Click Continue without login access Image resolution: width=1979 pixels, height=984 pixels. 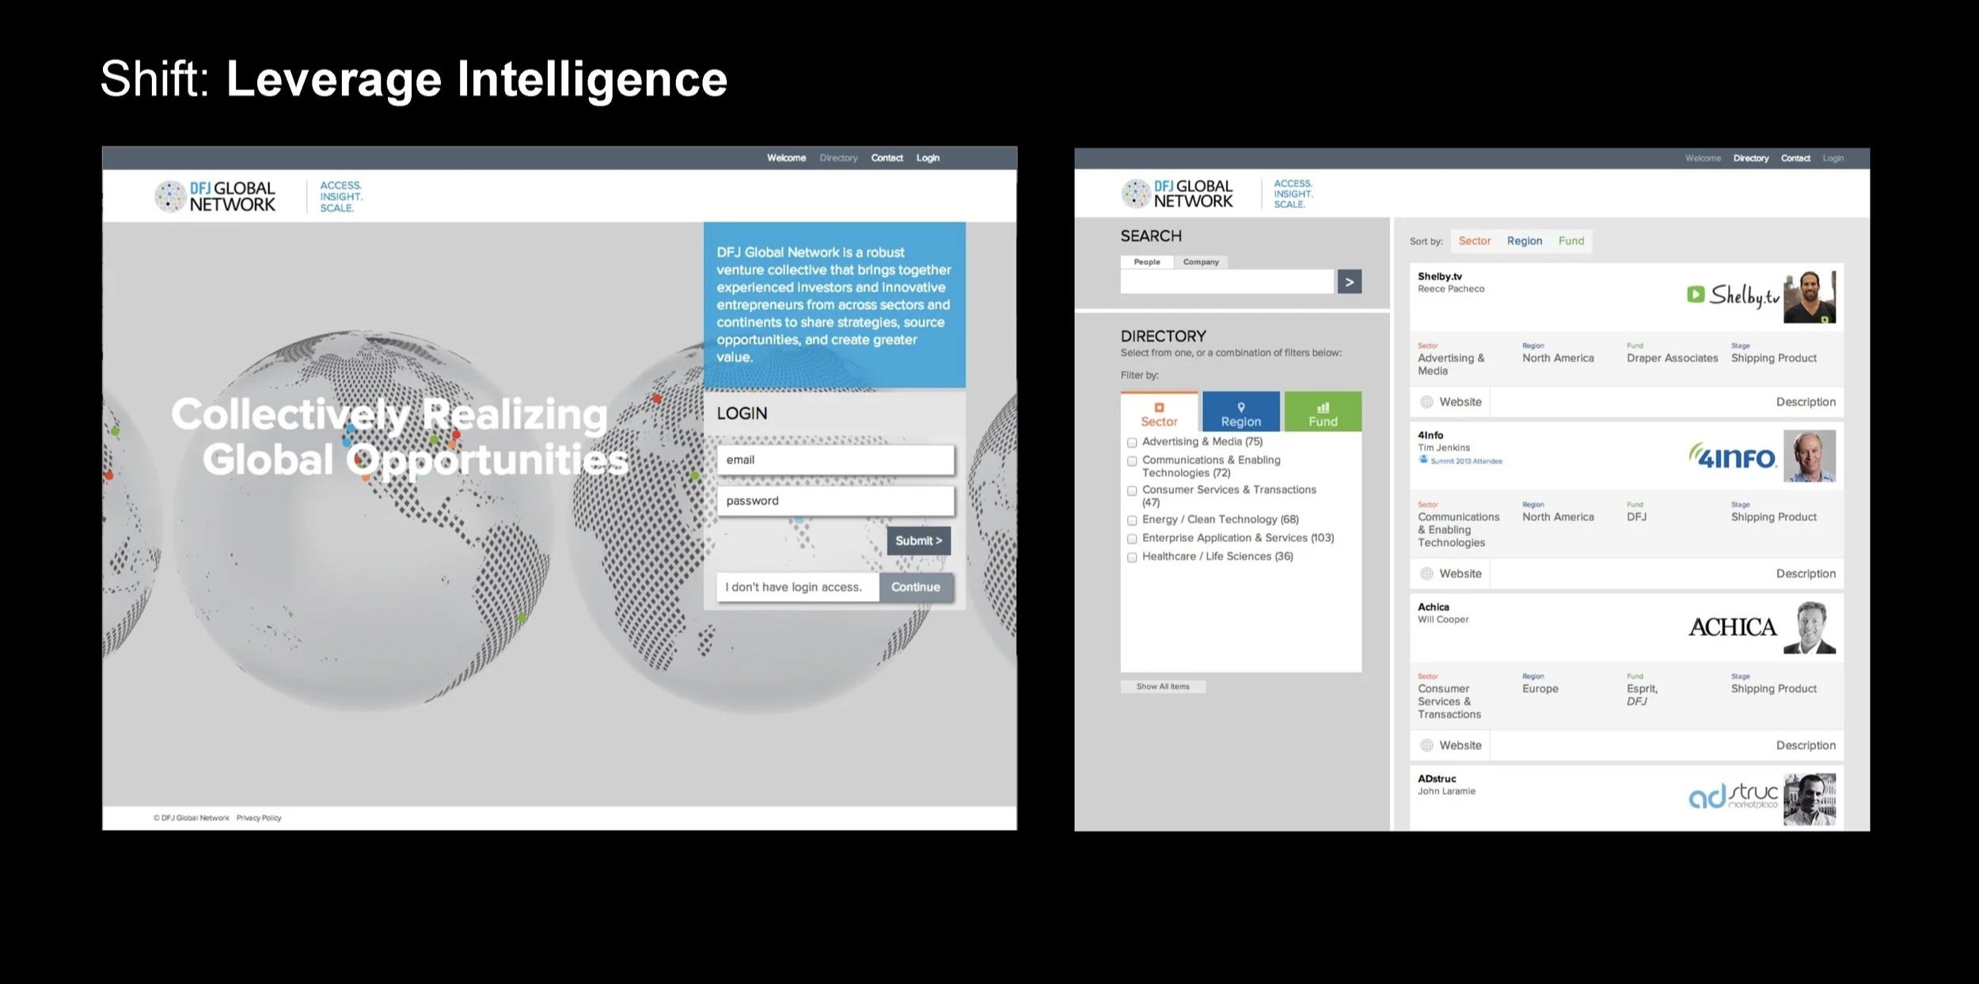point(915,587)
